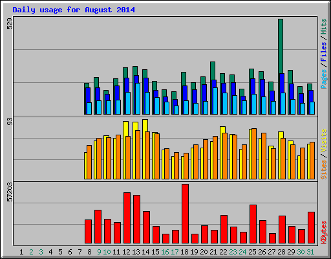Click the day '24' axis label
Viewport: 331px width, 259px height.
click(242, 252)
